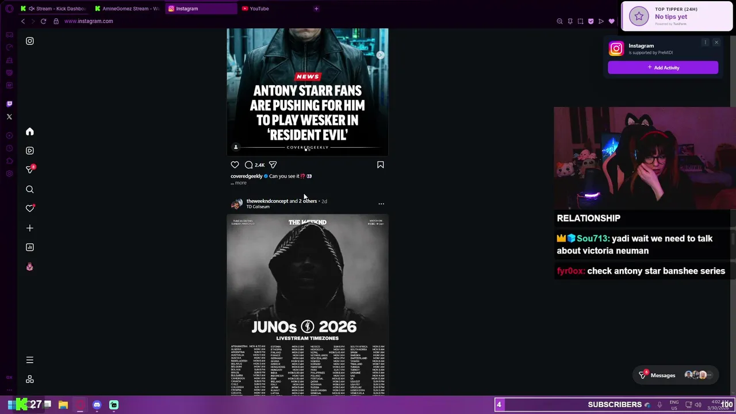Open coveredgeekly profile from caption
Viewport: 736px width, 414px height.
point(246,176)
